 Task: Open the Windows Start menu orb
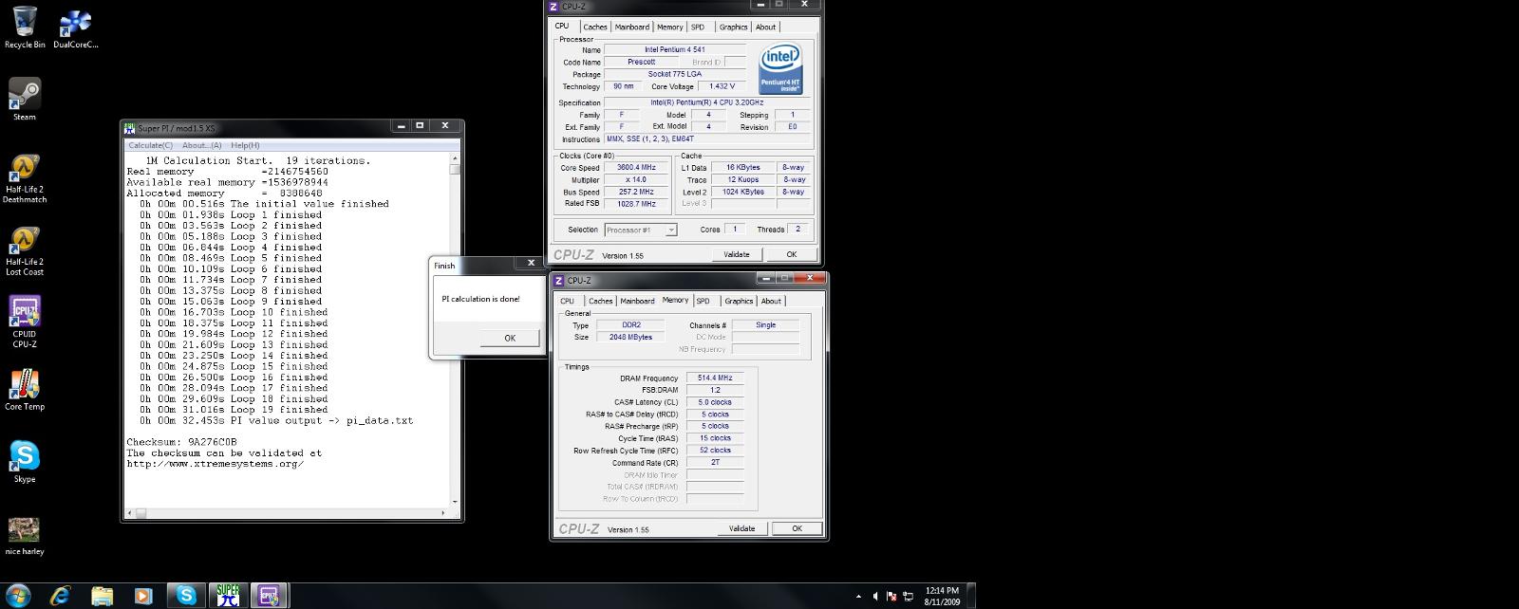(x=17, y=595)
